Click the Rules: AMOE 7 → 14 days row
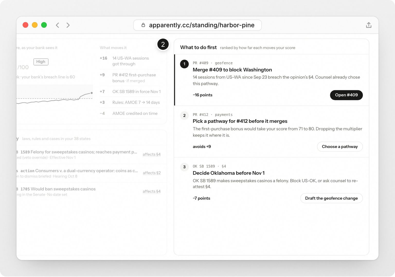The image size is (395, 277). pos(130,103)
